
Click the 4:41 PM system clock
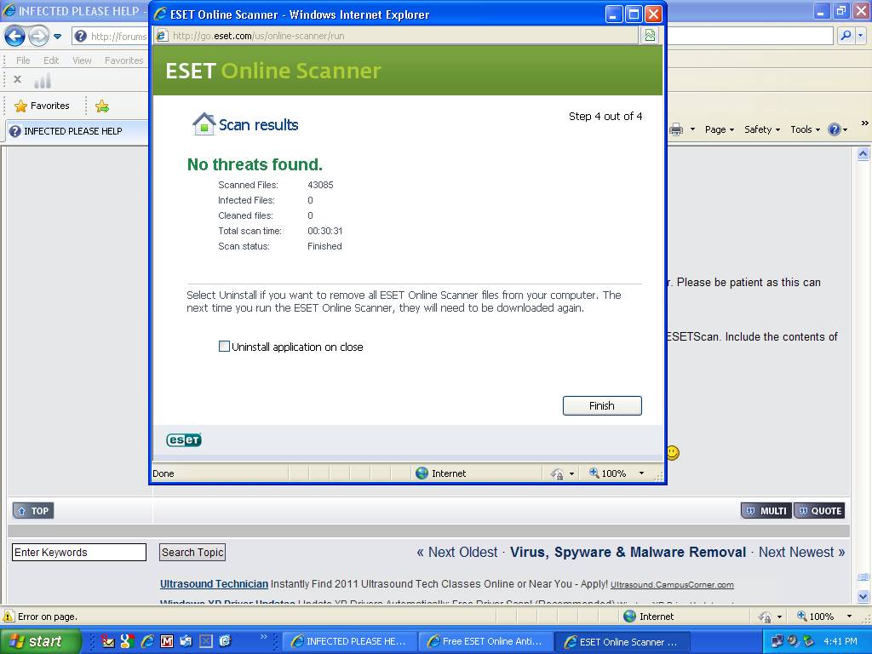[x=840, y=641]
